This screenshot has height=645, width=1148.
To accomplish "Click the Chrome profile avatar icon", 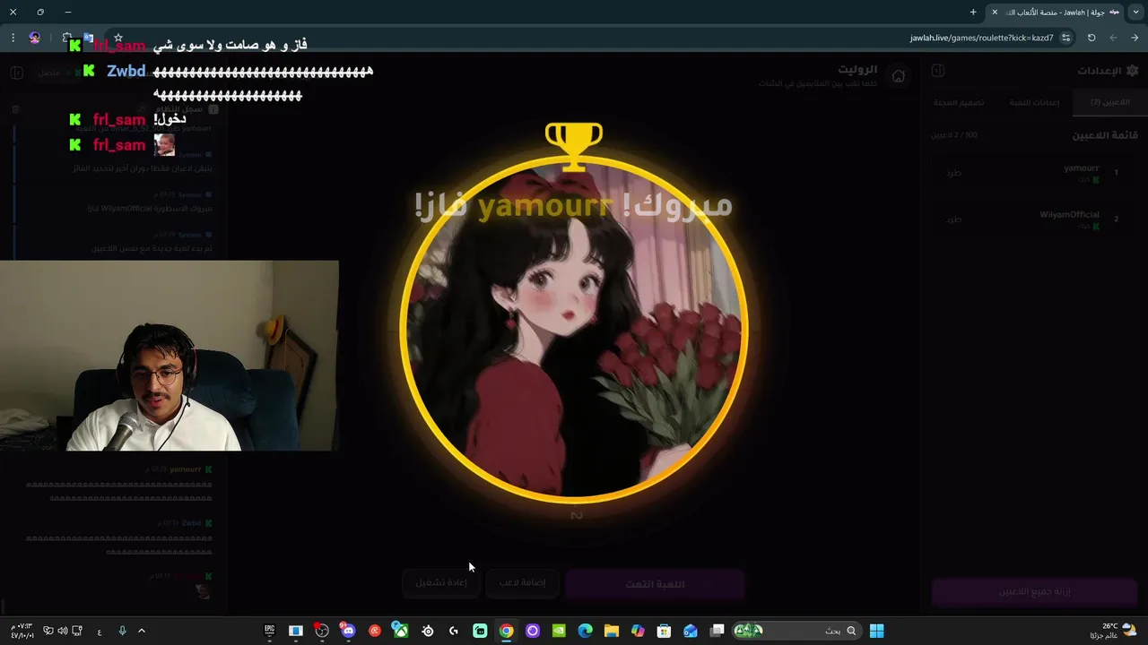I will (34, 38).
